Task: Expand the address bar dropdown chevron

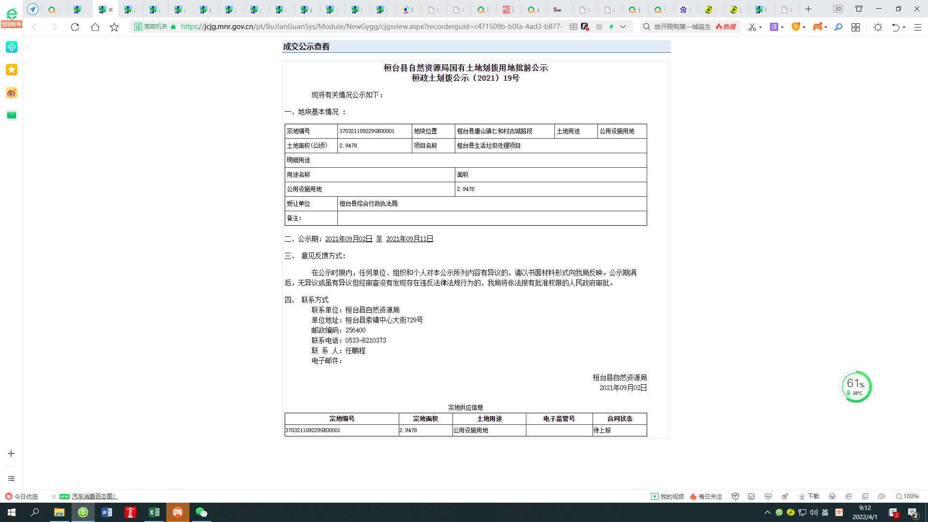Action: [623, 27]
